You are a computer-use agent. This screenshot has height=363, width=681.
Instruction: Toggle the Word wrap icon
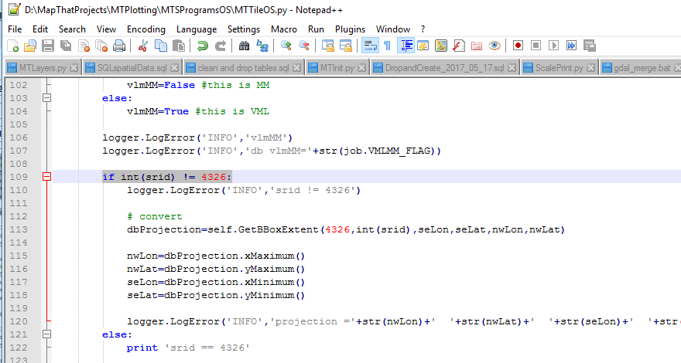tap(370, 46)
